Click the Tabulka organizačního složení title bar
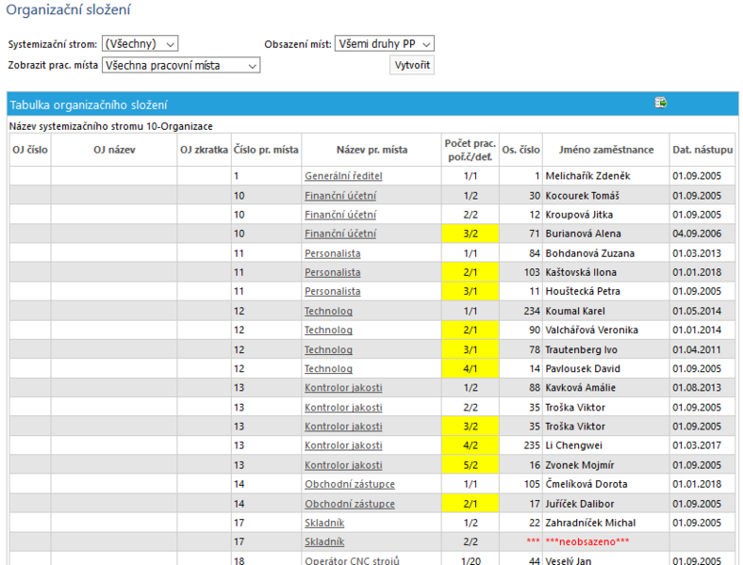 [372, 105]
